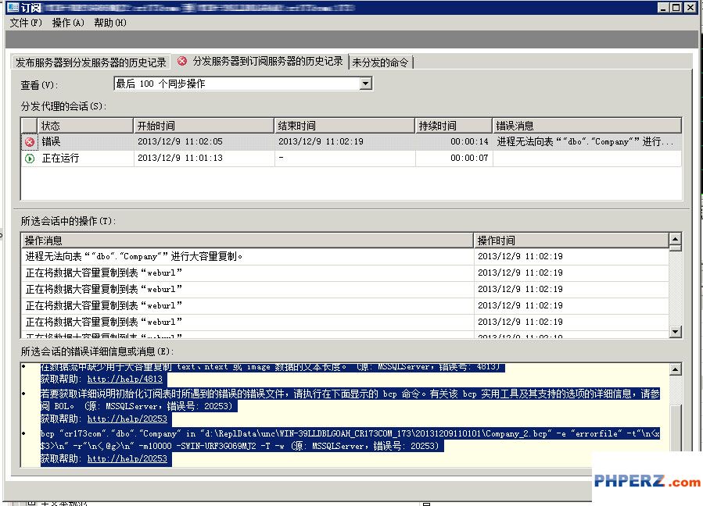Image resolution: width=703 pixels, height=506 pixels.
Task: Minimize the 订阅 window
Action: click(664, 7)
